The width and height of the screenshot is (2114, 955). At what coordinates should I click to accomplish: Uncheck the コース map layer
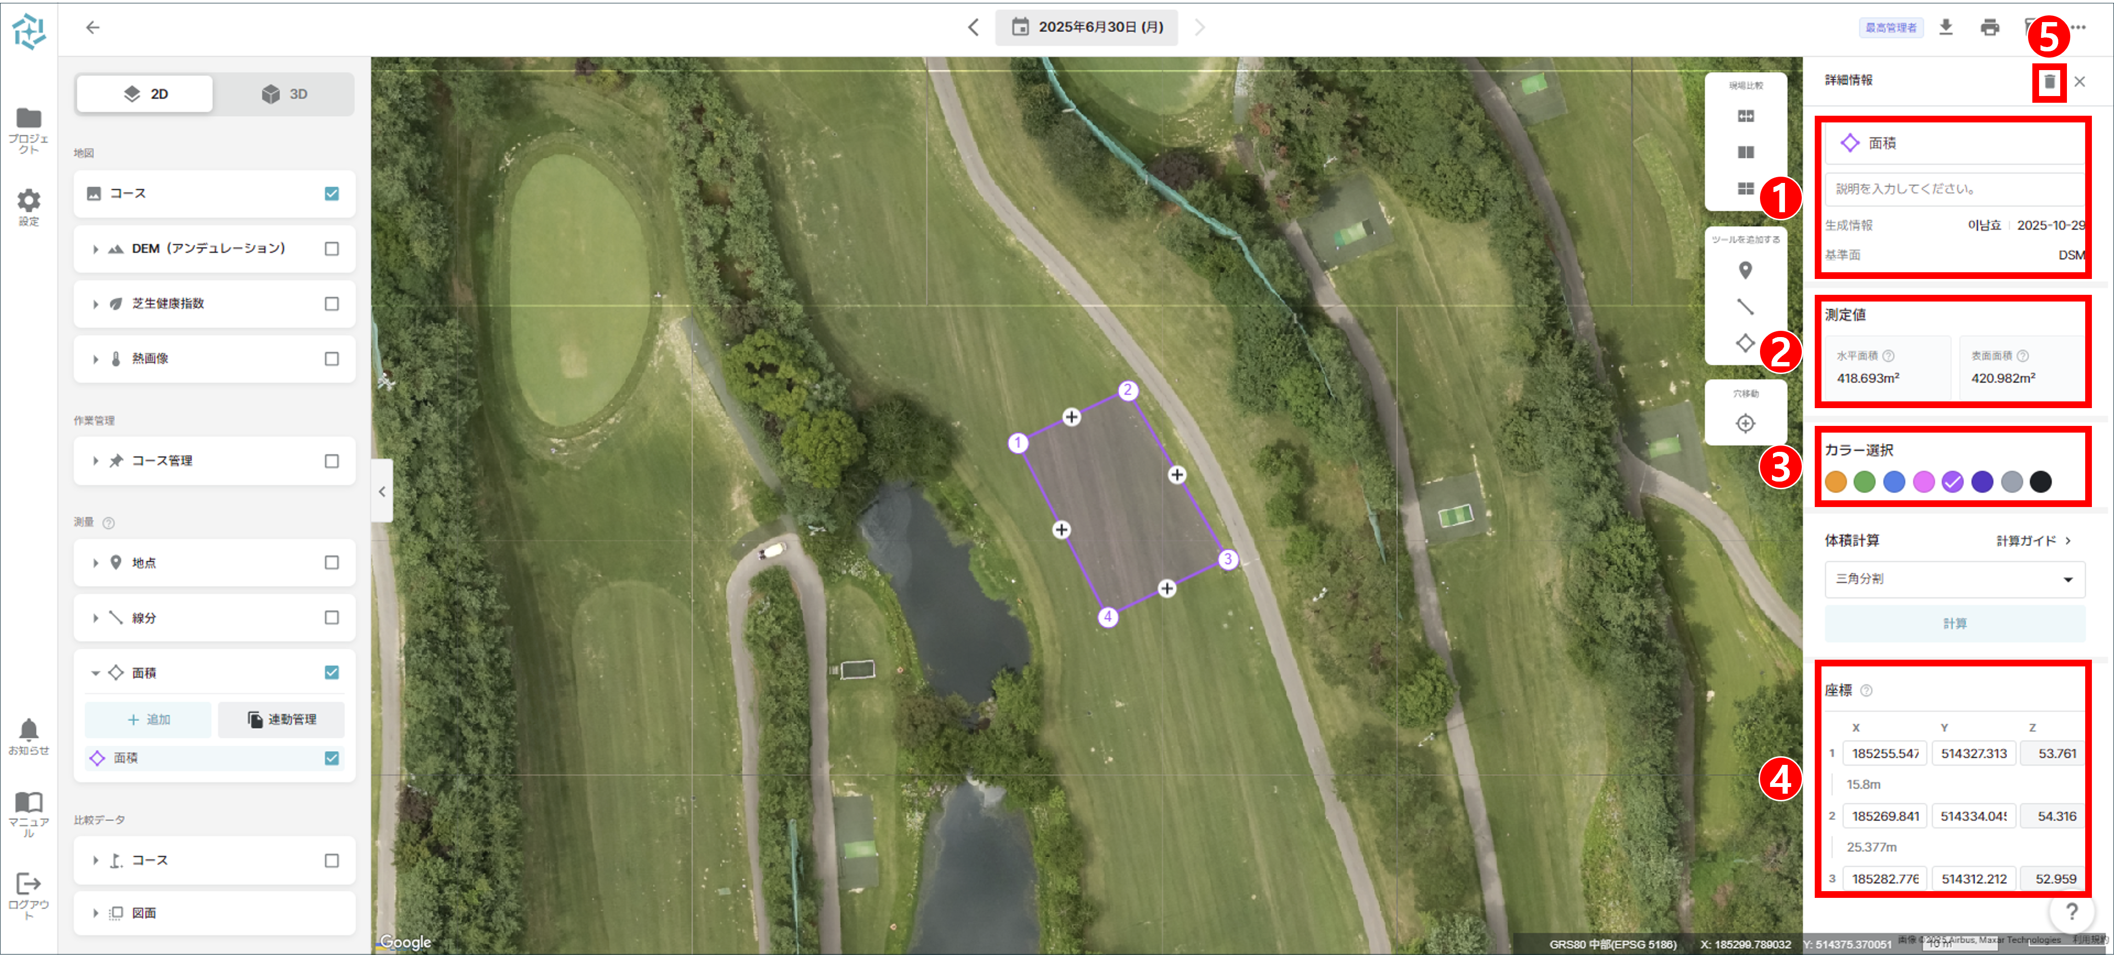(x=331, y=193)
